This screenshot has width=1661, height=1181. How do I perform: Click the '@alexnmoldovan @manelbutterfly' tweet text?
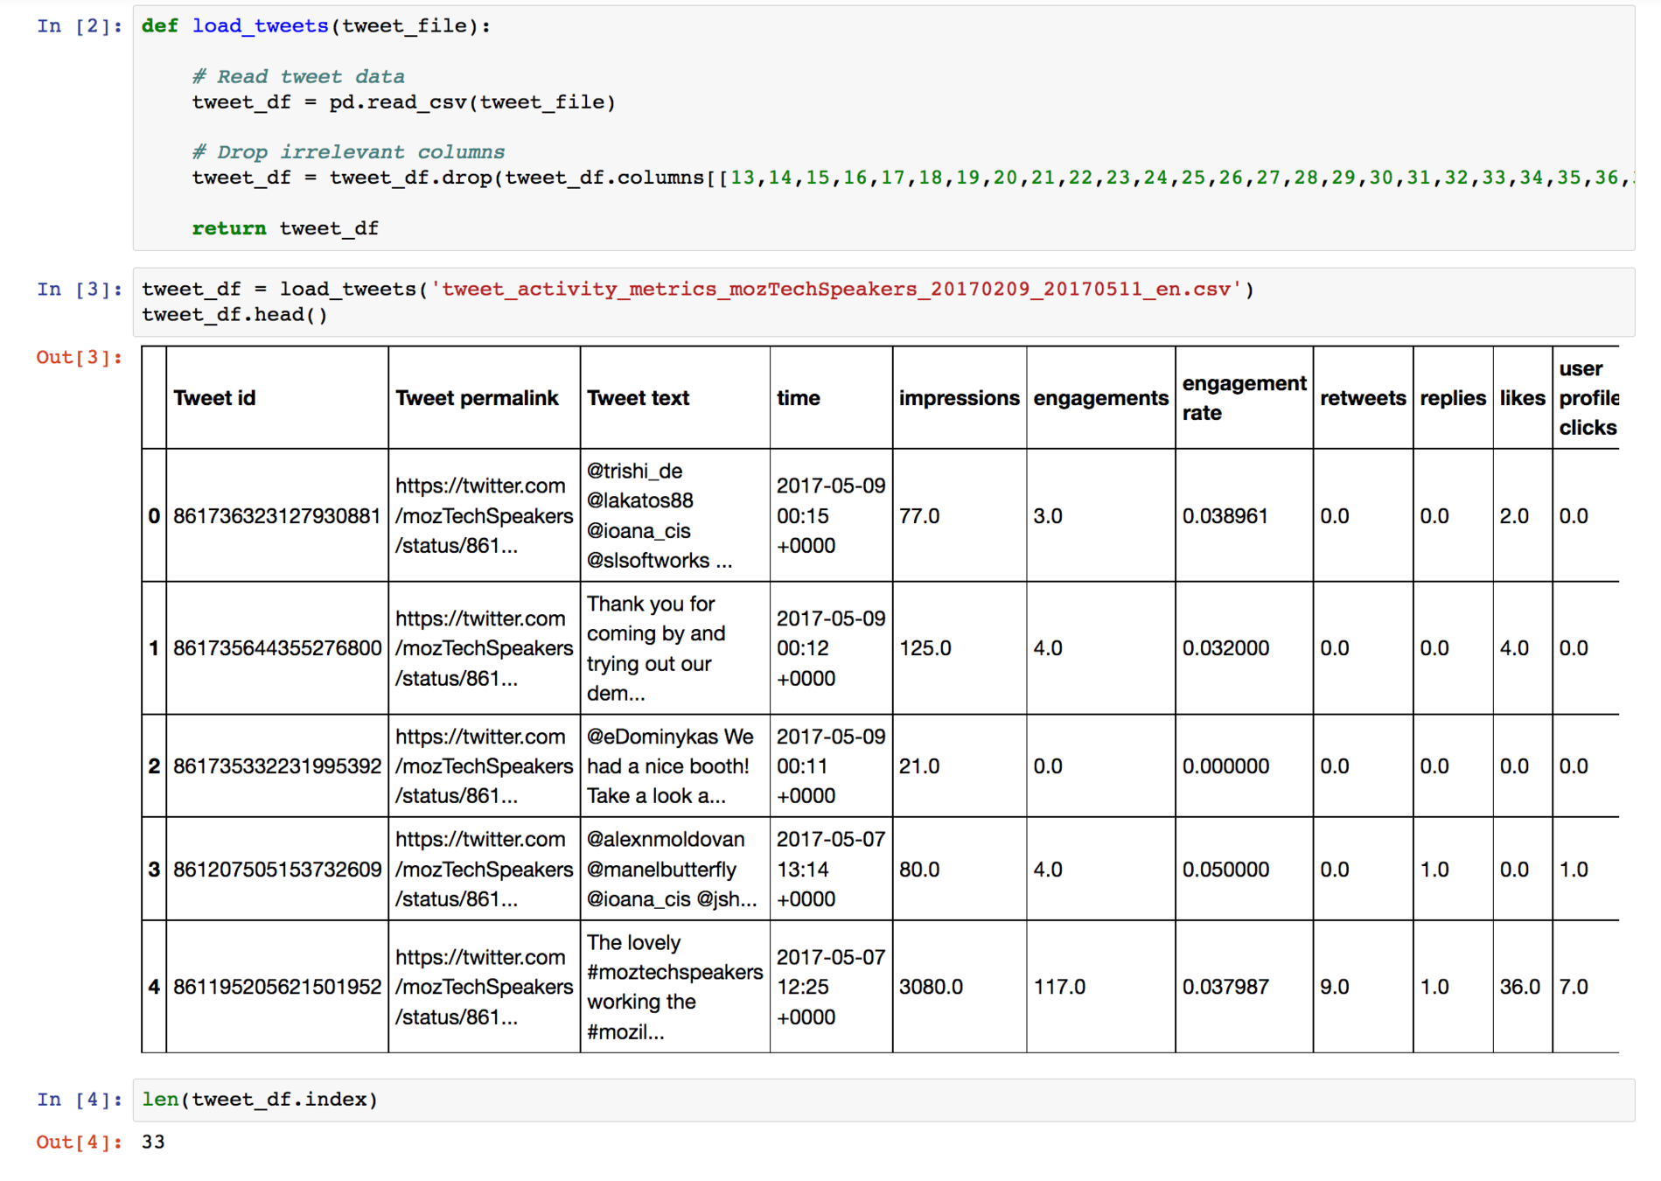[x=672, y=870]
